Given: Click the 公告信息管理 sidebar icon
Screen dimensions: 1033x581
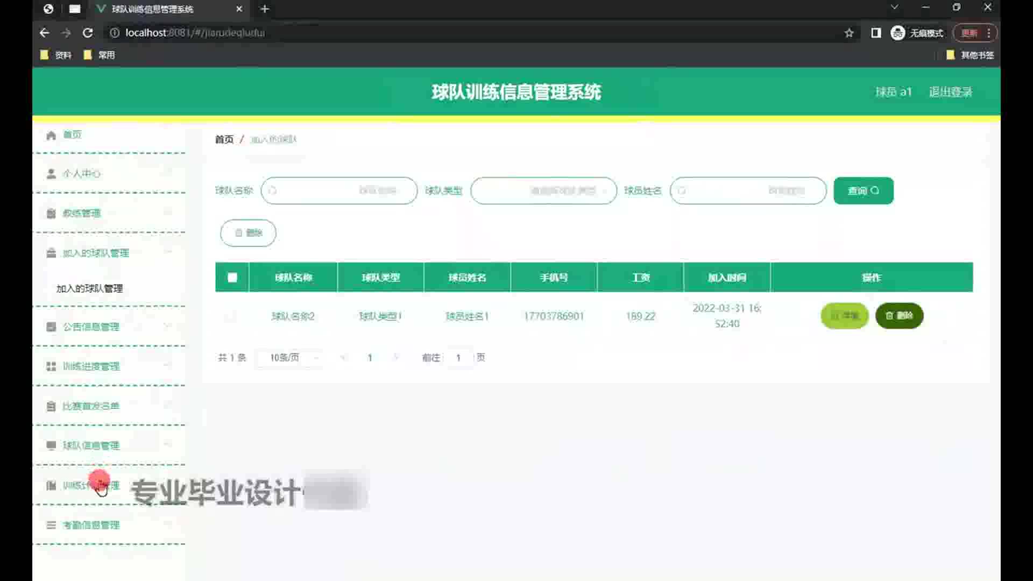Looking at the screenshot, I should coord(51,327).
